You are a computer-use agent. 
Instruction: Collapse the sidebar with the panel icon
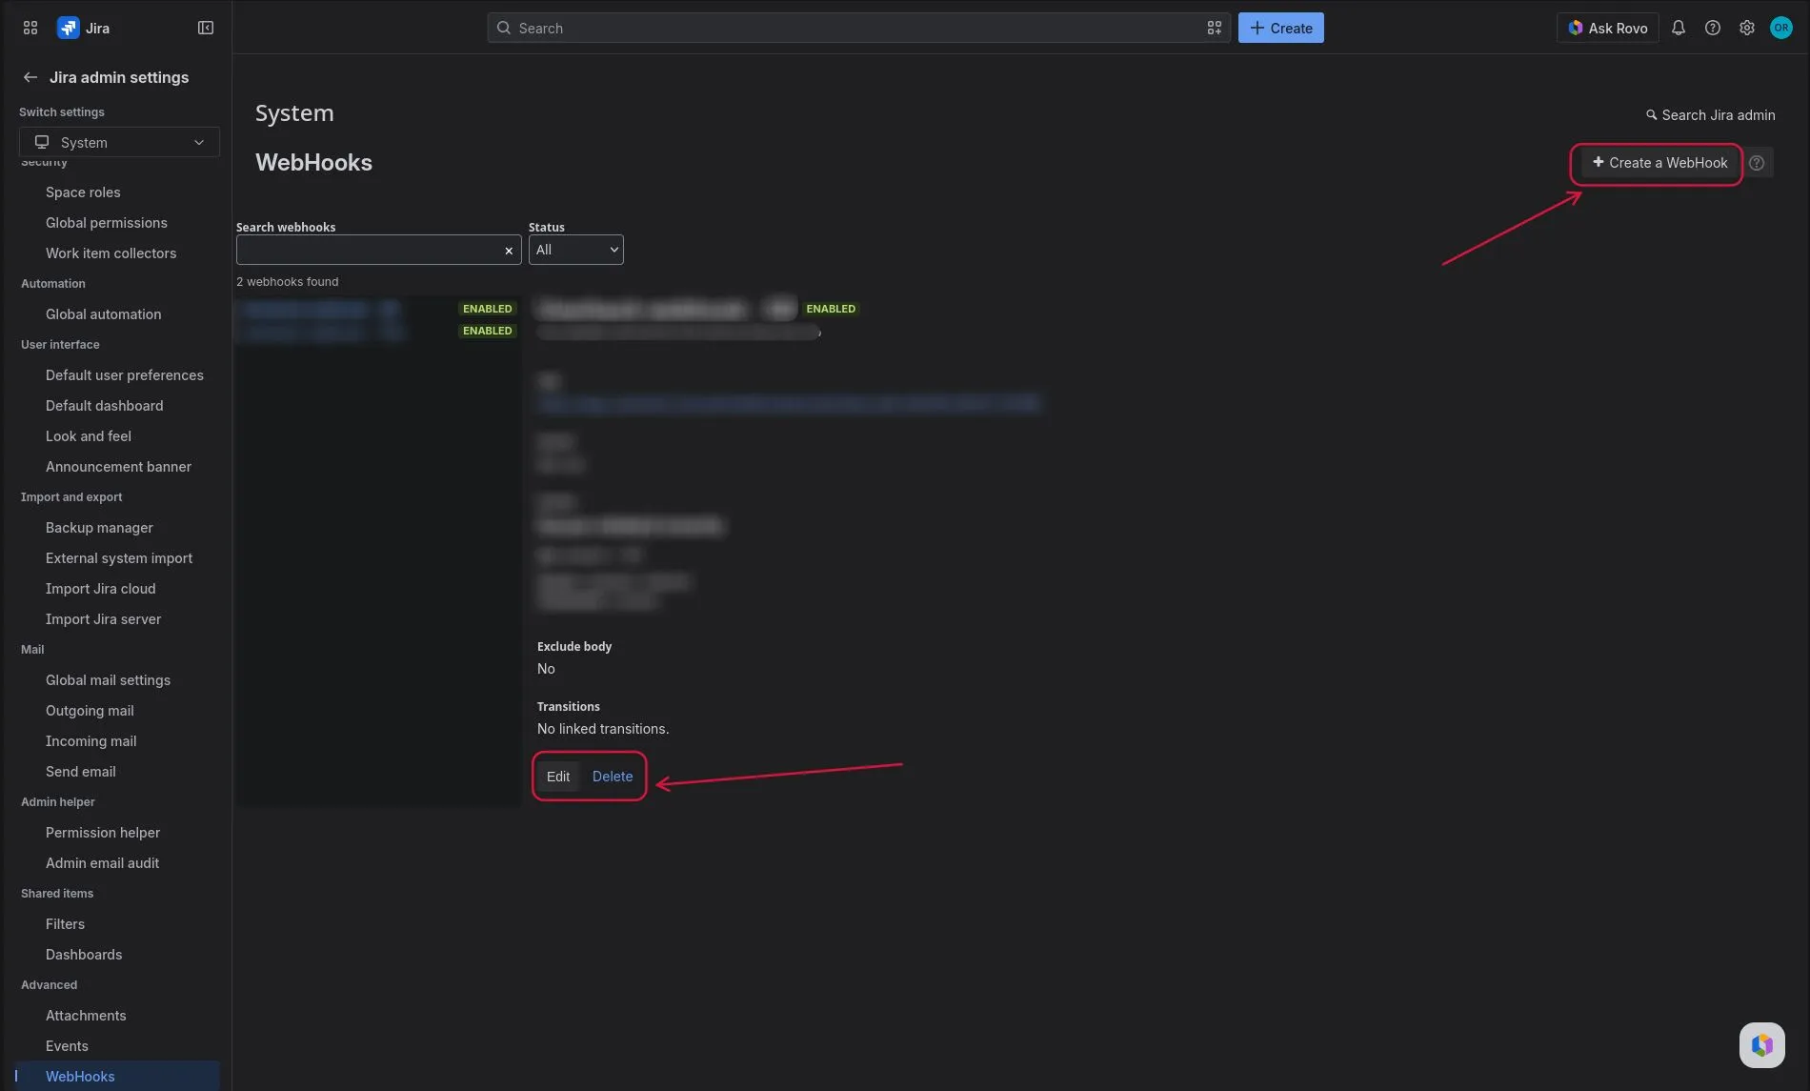pos(206,28)
